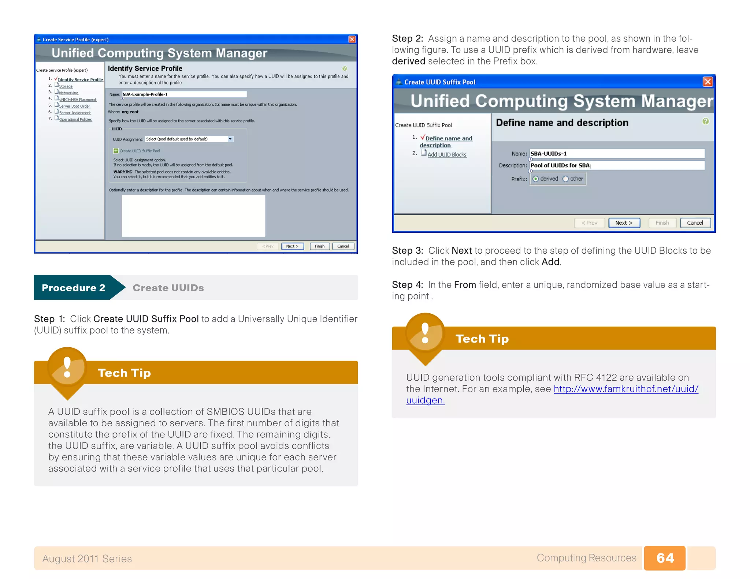
Task: Go to Identify Service Profile step
Action: pos(80,79)
